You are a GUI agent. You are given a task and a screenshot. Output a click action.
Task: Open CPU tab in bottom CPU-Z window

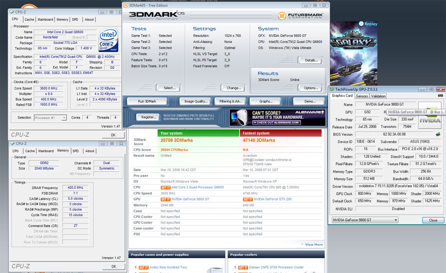(x=15, y=151)
